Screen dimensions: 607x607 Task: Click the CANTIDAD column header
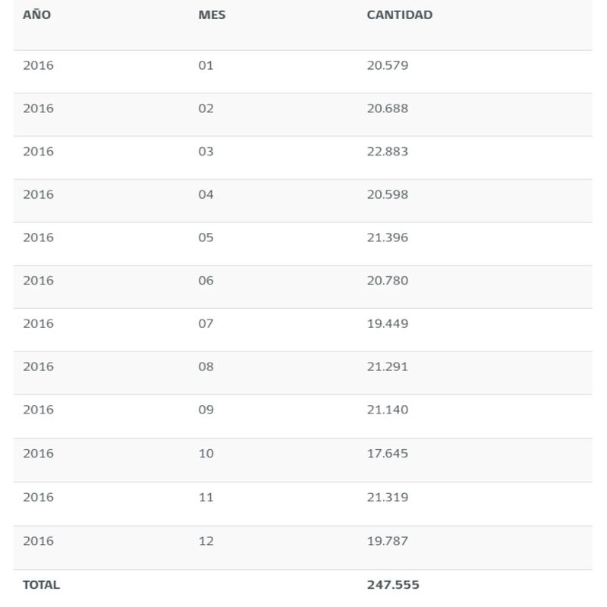coord(400,14)
